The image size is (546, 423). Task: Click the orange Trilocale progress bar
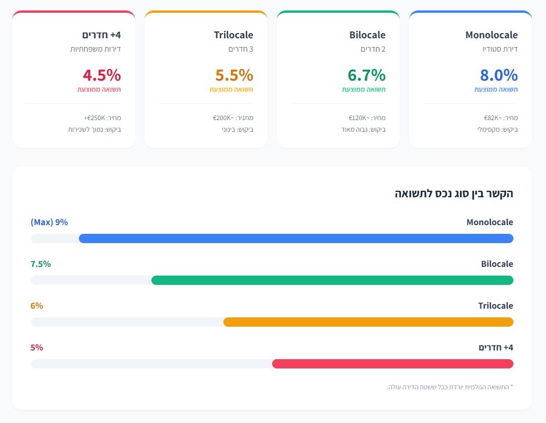(x=368, y=322)
